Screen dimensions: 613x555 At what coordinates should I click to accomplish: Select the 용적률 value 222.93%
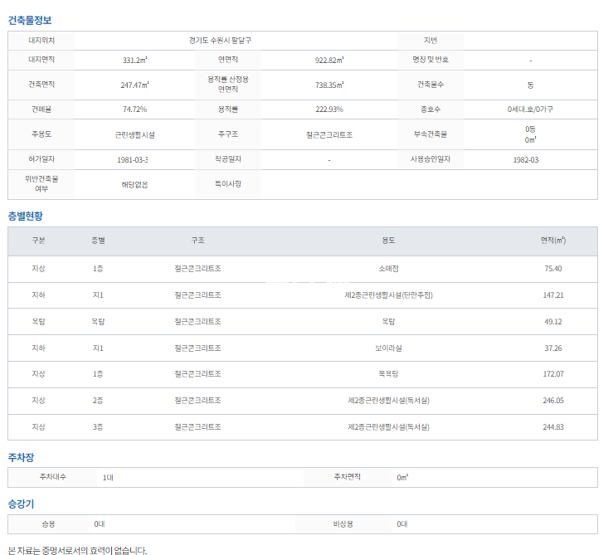click(x=329, y=110)
